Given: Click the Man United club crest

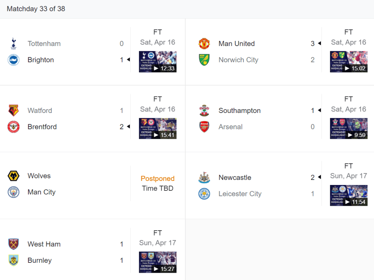Looking at the screenshot, I should coord(204,43).
